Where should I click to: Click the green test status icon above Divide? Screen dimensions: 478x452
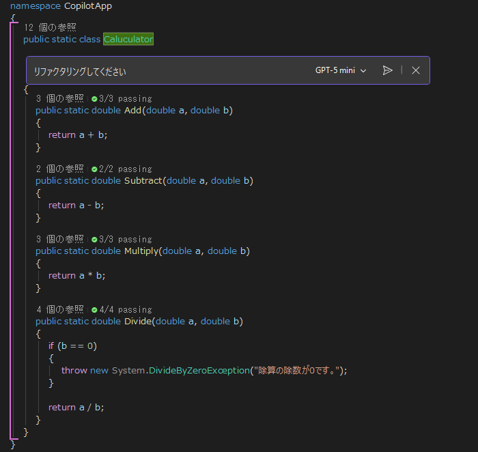tap(94, 310)
